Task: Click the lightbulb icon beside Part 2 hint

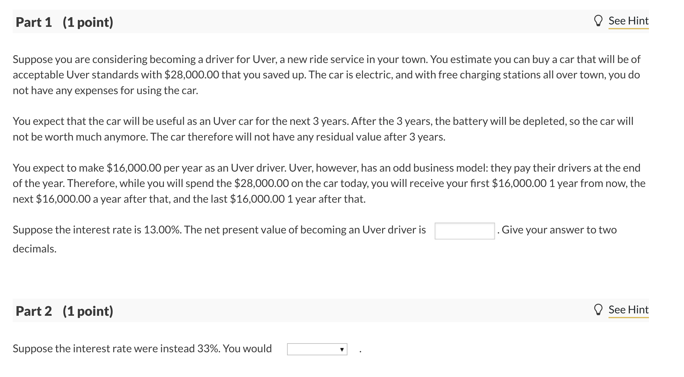Action: [x=599, y=309]
